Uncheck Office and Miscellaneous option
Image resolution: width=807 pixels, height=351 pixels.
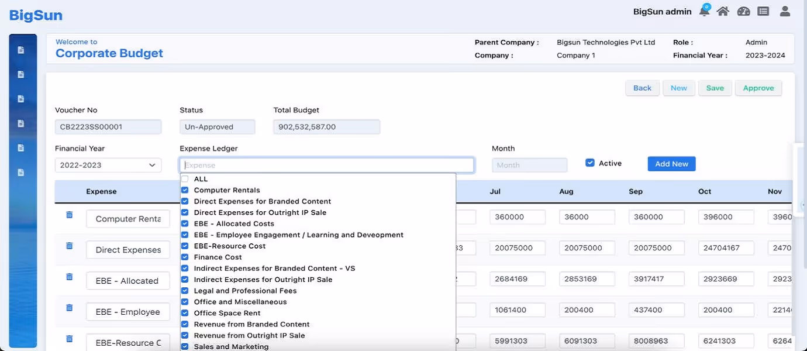tap(185, 302)
